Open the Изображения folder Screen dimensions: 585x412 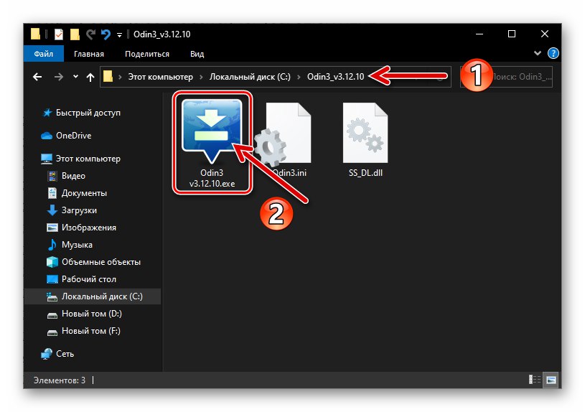pos(88,228)
